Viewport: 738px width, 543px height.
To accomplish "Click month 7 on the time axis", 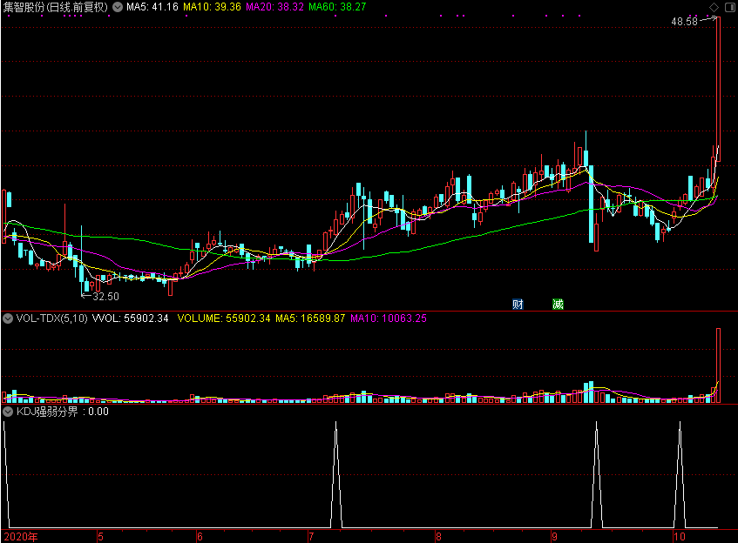I will click(311, 536).
